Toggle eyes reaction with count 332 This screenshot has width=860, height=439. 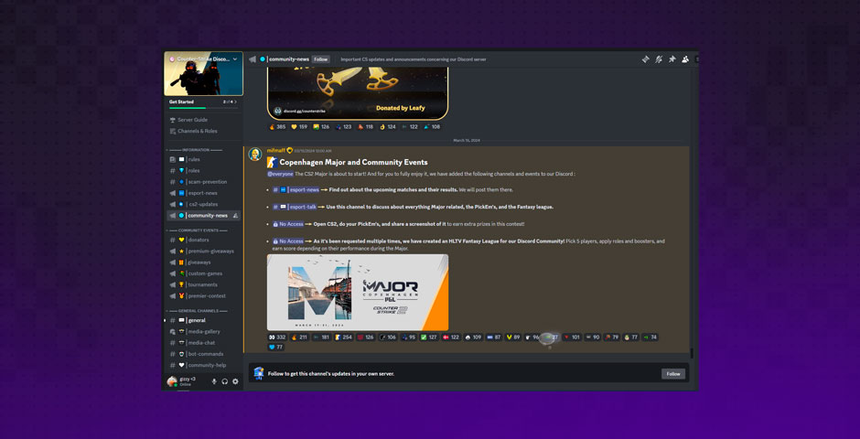point(277,337)
